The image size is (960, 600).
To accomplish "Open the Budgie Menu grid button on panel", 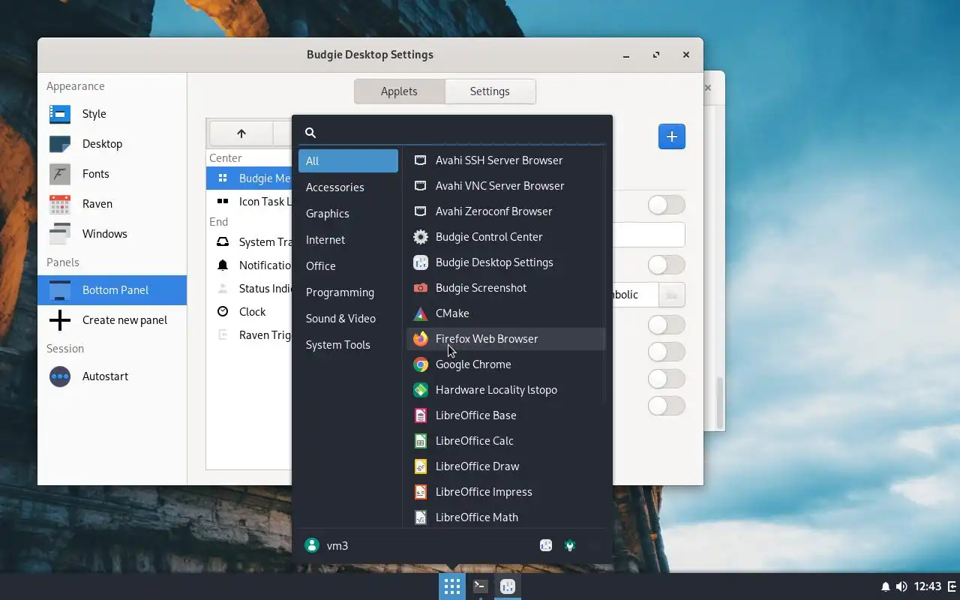I will click(x=451, y=586).
